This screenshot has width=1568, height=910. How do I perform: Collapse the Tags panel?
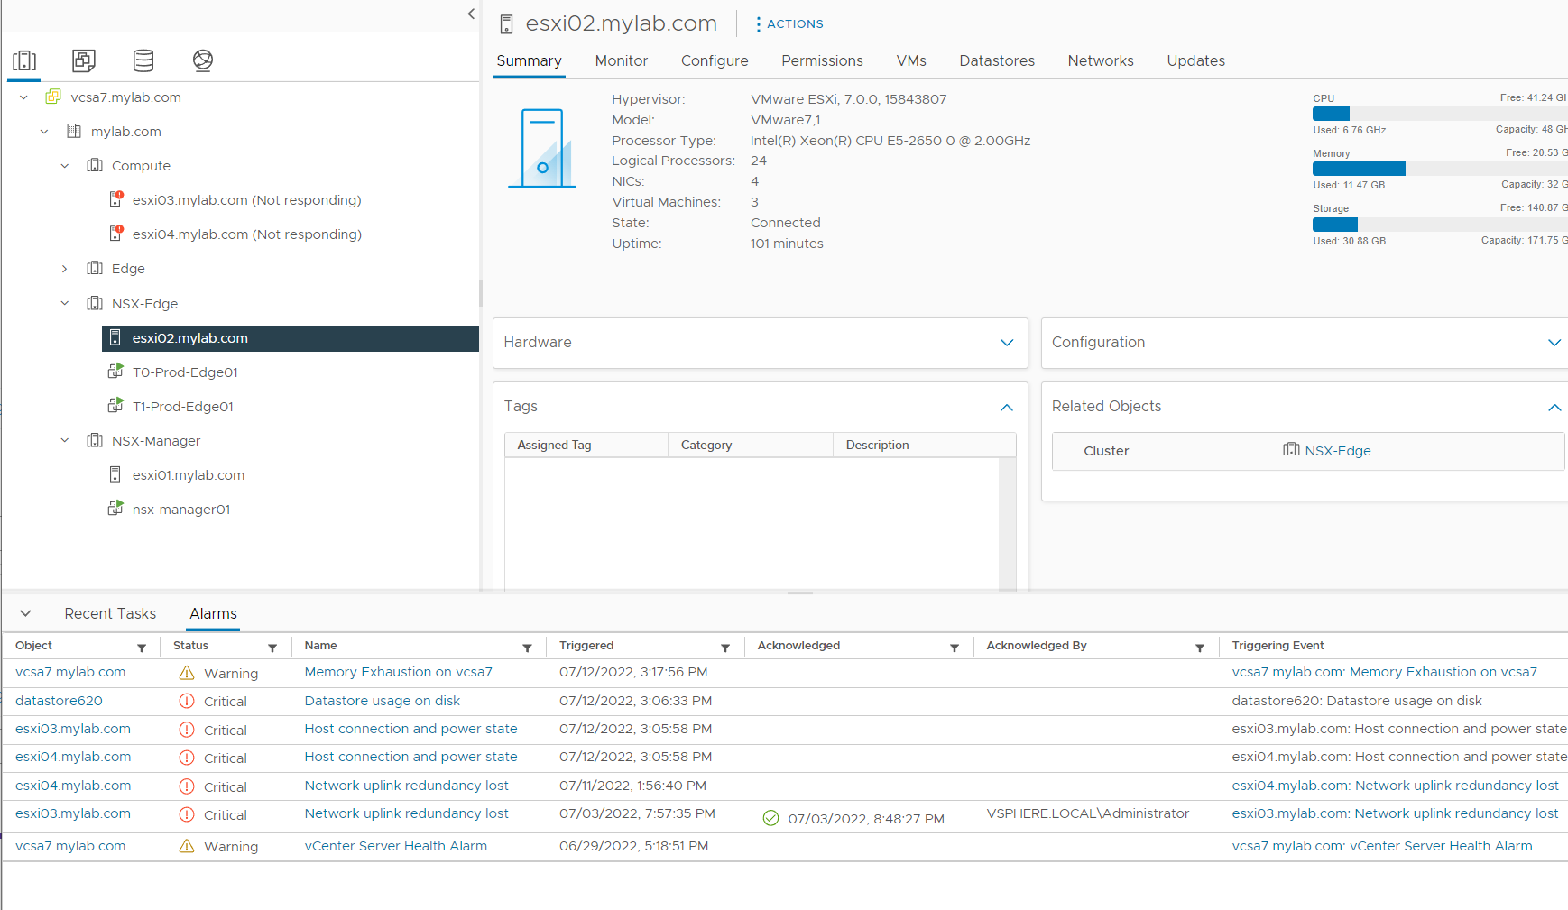coord(1007,408)
